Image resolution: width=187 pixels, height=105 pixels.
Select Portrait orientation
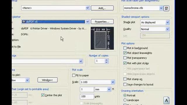[x=125, y=95]
